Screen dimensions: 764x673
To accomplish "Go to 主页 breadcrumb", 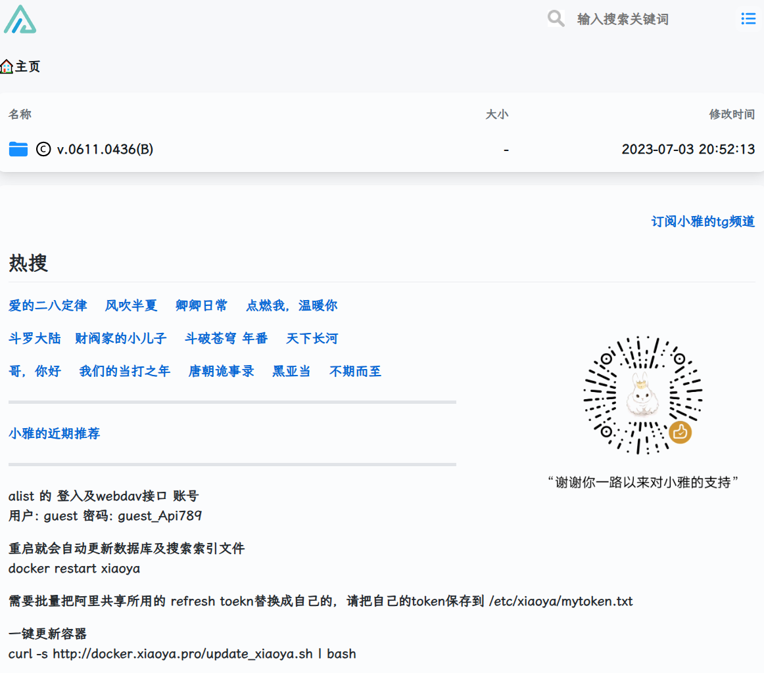I will coord(28,67).
